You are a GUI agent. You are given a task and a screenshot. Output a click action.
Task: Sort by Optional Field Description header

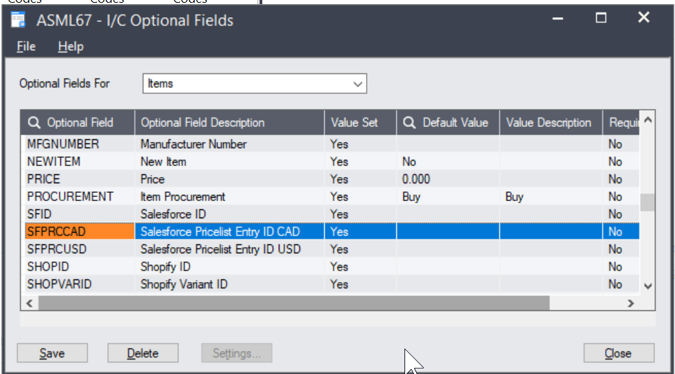(229, 123)
